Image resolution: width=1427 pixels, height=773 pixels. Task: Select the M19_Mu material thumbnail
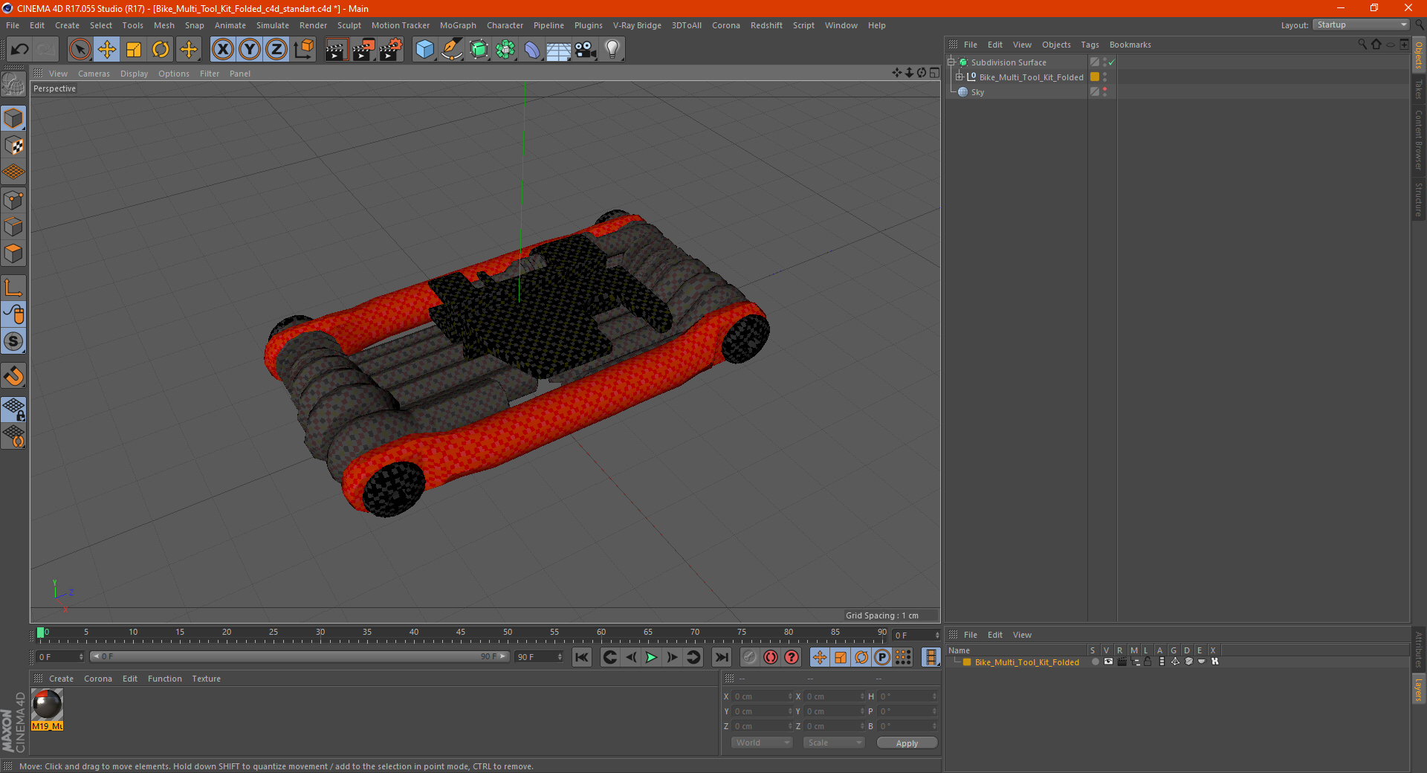point(48,710)
